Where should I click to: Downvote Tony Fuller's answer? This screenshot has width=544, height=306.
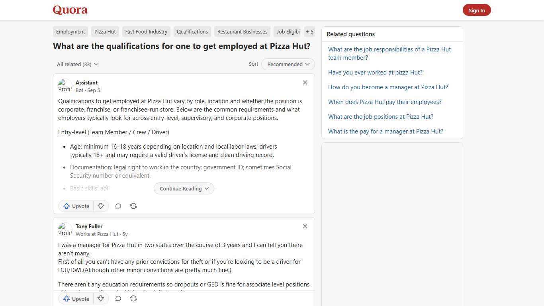[101, 298]
